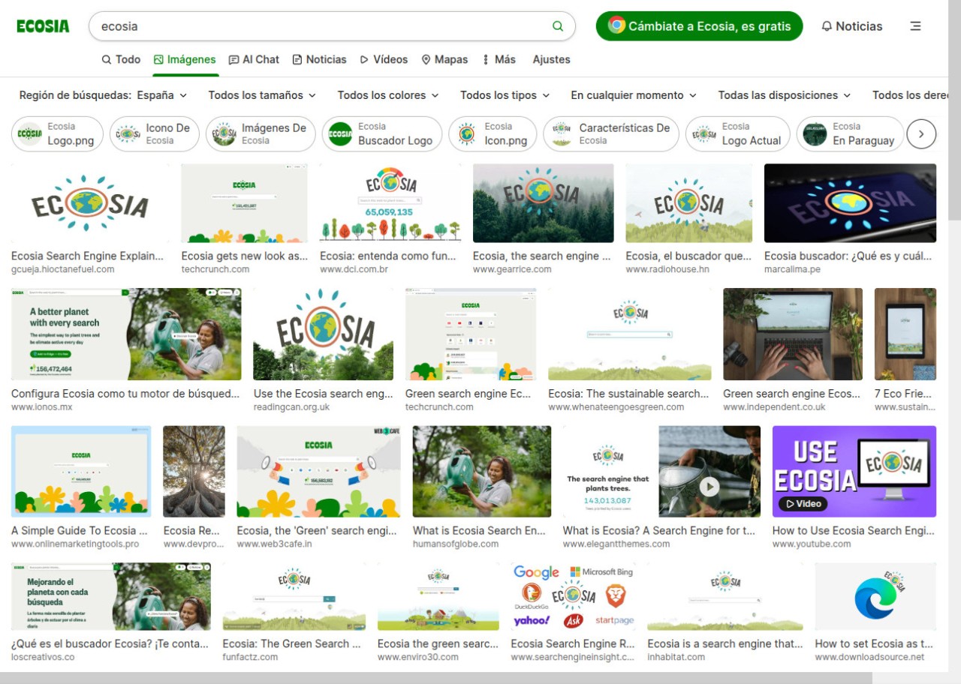Play the What is Ecosia video result
The height and width of the screenshot is (684, 961).
[x=708, y=486]
